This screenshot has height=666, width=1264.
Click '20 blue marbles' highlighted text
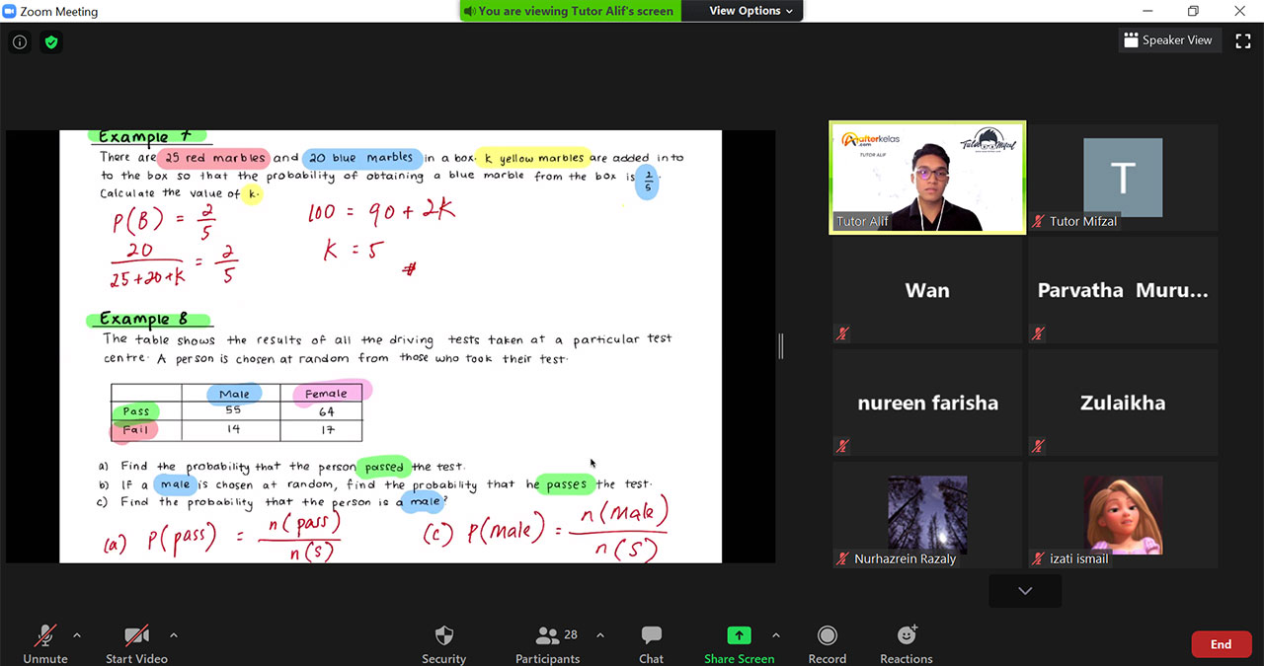tap(361, 158)
